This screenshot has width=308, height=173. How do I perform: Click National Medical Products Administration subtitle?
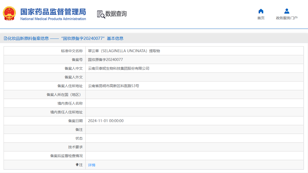click(x=53, y=19)
